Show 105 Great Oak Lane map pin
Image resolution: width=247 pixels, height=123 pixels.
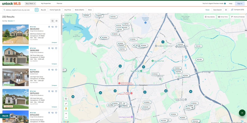tap(49, 91)
